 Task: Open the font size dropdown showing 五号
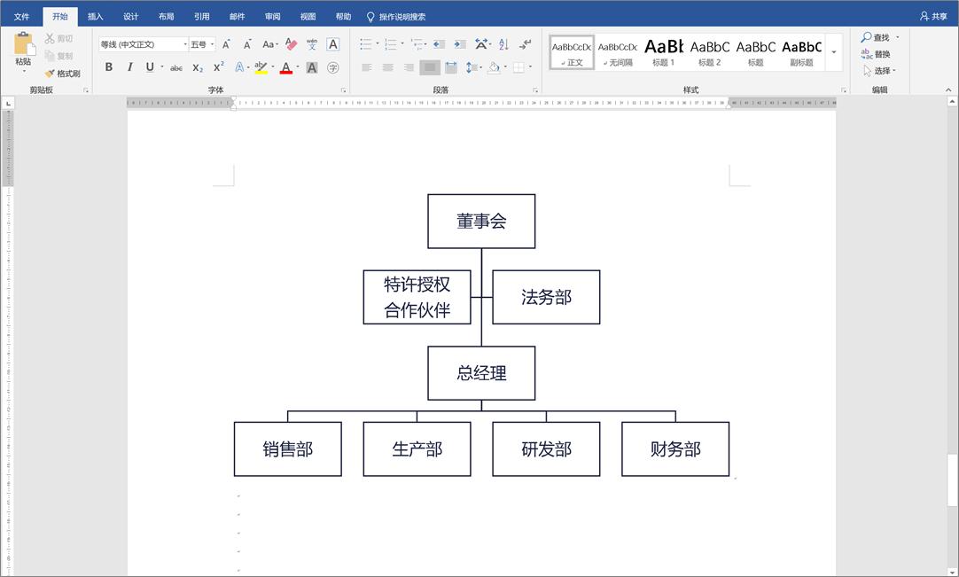(200, 43)
